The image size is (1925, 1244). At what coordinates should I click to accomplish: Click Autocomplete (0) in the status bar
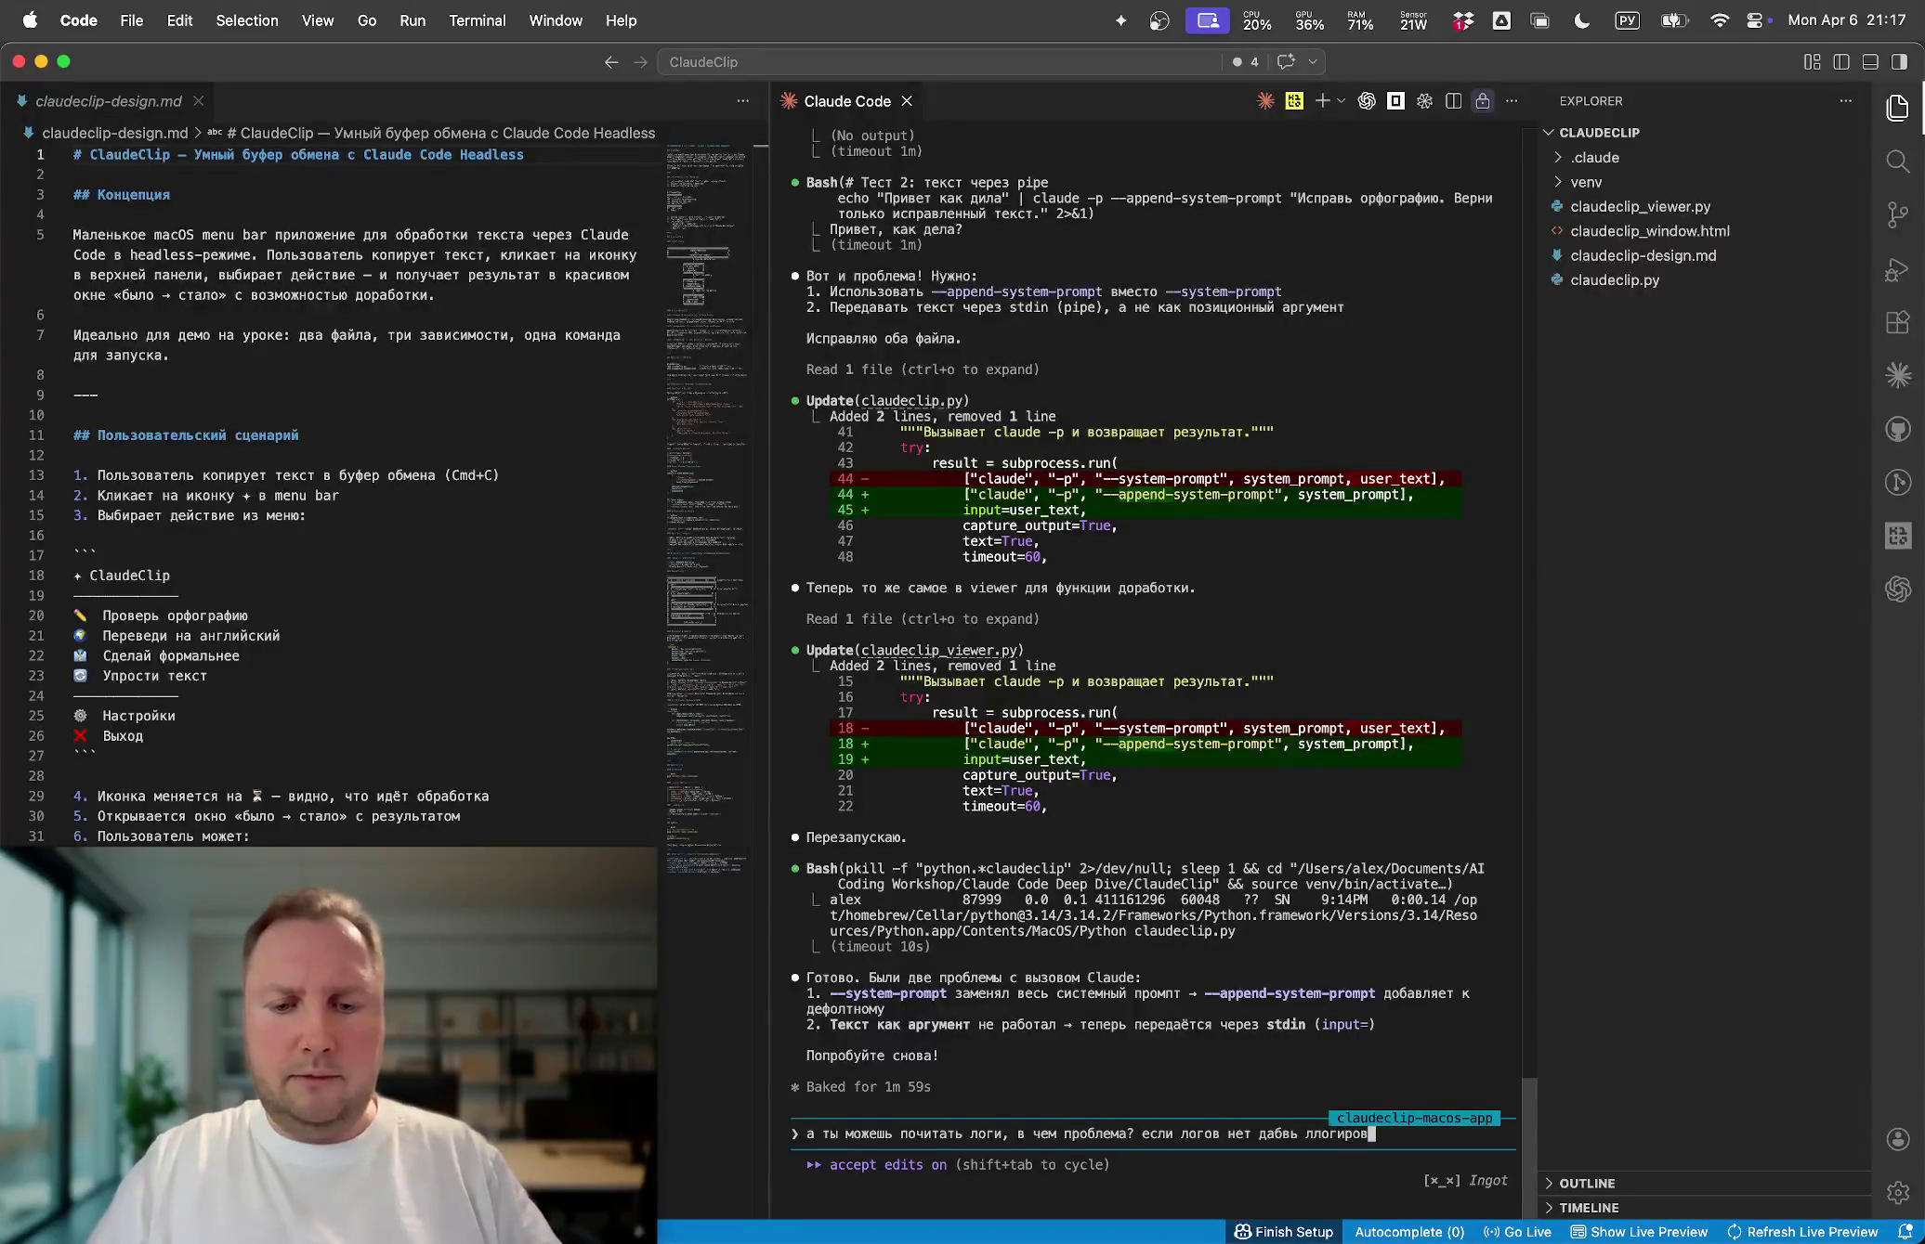click(x=1408, y=1232)
